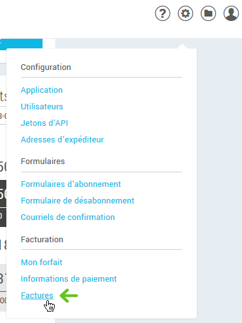This screenshot has height=323, width=242.
Task: Open Informations de paiement
Action: click(69, 279)
